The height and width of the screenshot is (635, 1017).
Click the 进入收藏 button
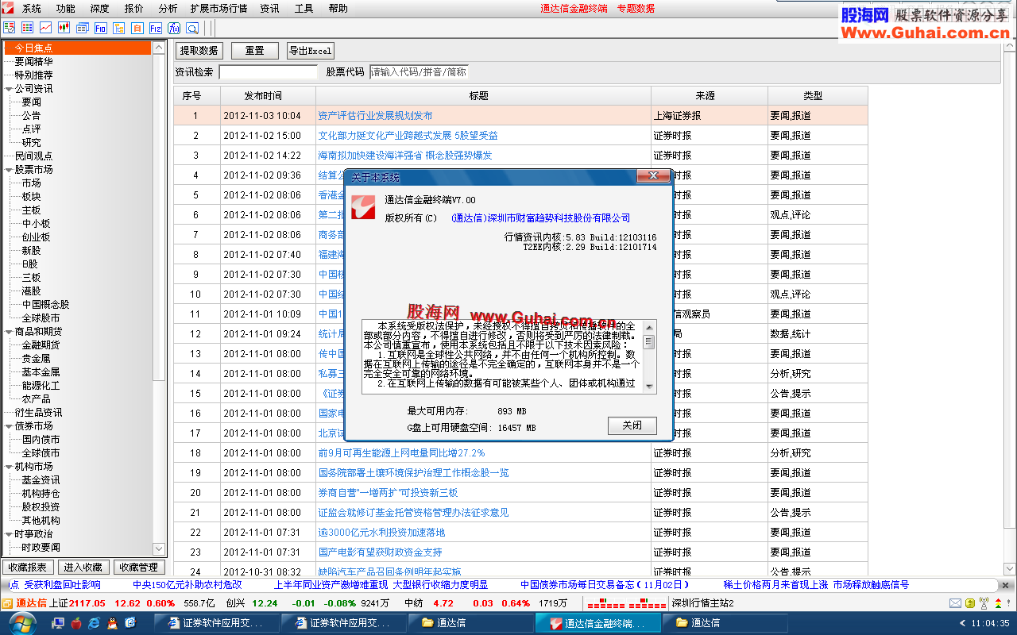(83, 568)
